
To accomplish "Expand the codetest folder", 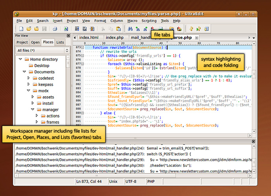I will click(x=29, y=78).
